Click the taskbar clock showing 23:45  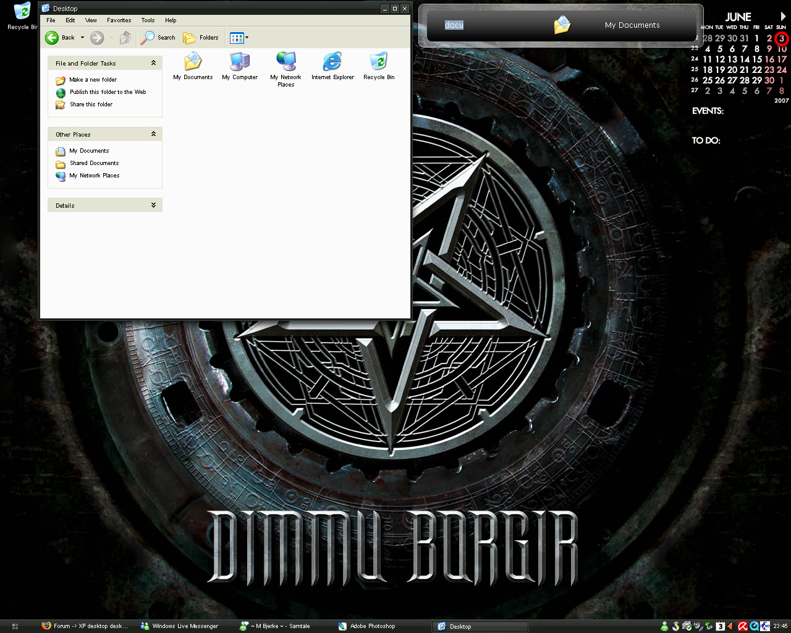[780, 626]
